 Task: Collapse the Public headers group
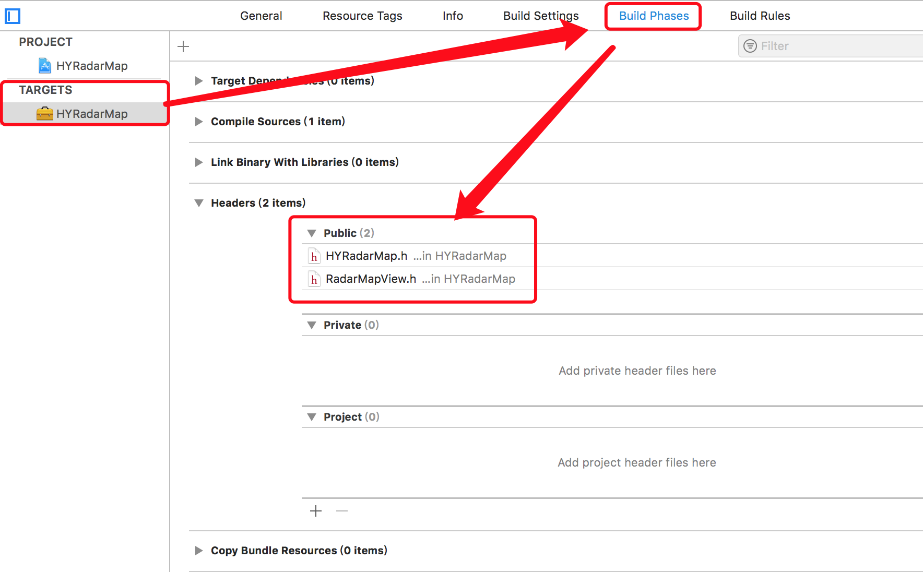click(x=312, y=233)
